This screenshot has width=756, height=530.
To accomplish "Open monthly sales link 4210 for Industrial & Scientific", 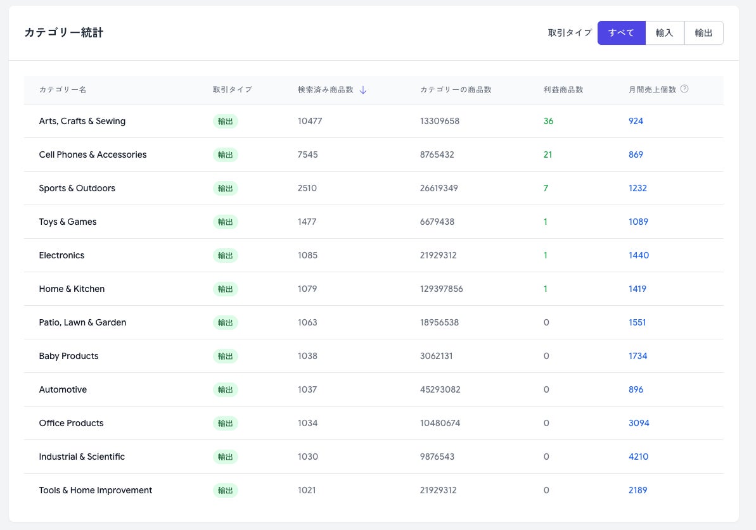I will click(x=638, y=457).
